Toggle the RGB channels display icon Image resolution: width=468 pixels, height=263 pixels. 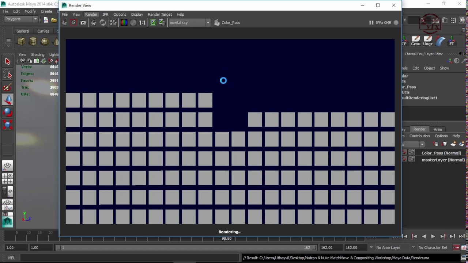pyautogui.click(x=124, y=23)
